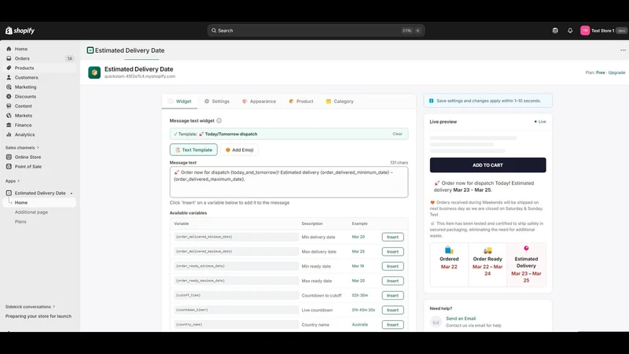Click the Estimated Delivery pin icon
Viewport: 629px width, 354px height.
526,249
